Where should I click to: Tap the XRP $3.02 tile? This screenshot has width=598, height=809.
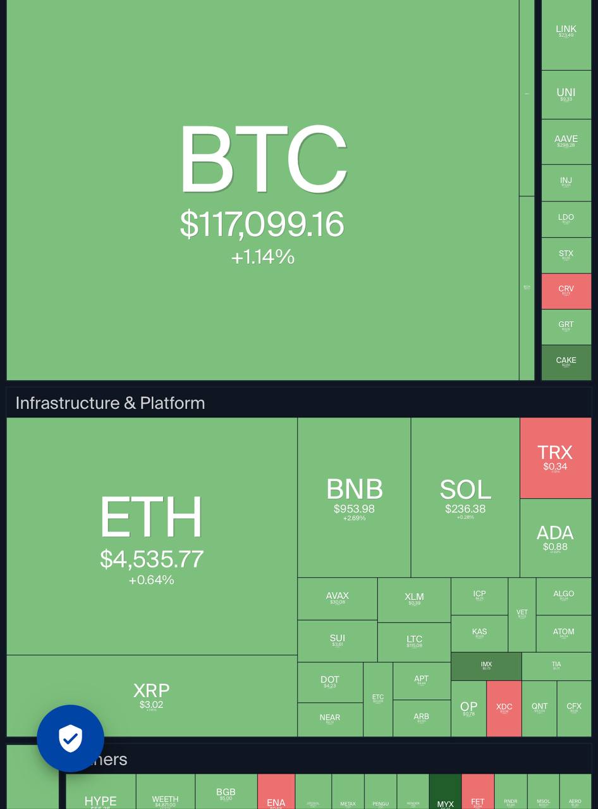point(152,696)
